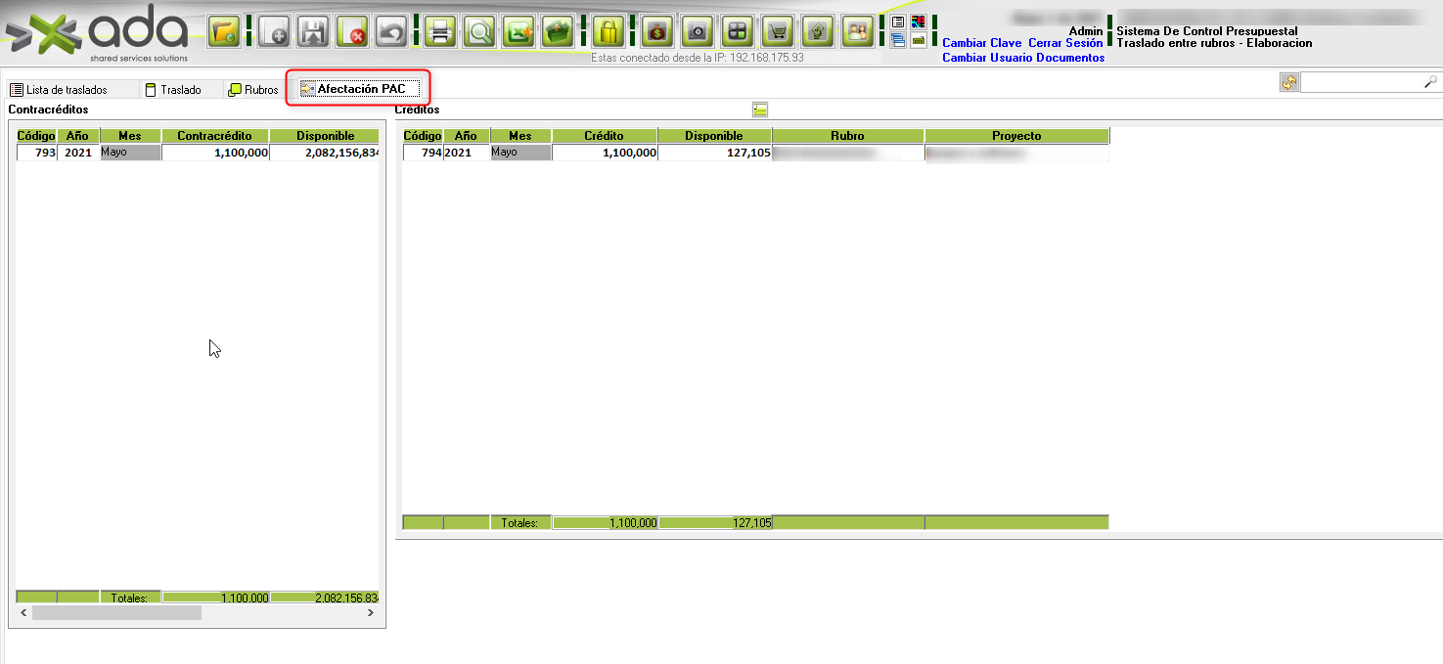1443x664 pixels.
Task: Click the Cambiar Clave link
Action: [981, 43]
